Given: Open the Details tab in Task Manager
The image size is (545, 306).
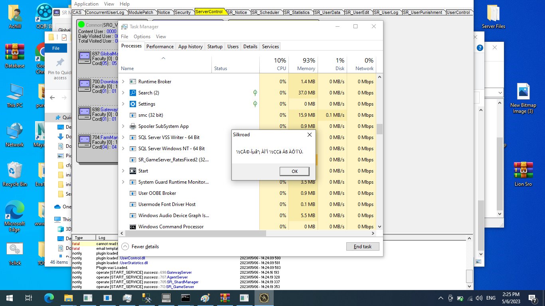Looking at the screenshot, I should click(250, 47).
